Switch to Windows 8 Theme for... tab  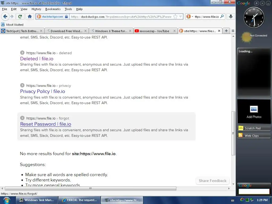pyautogui.click(x=111, y=31)
